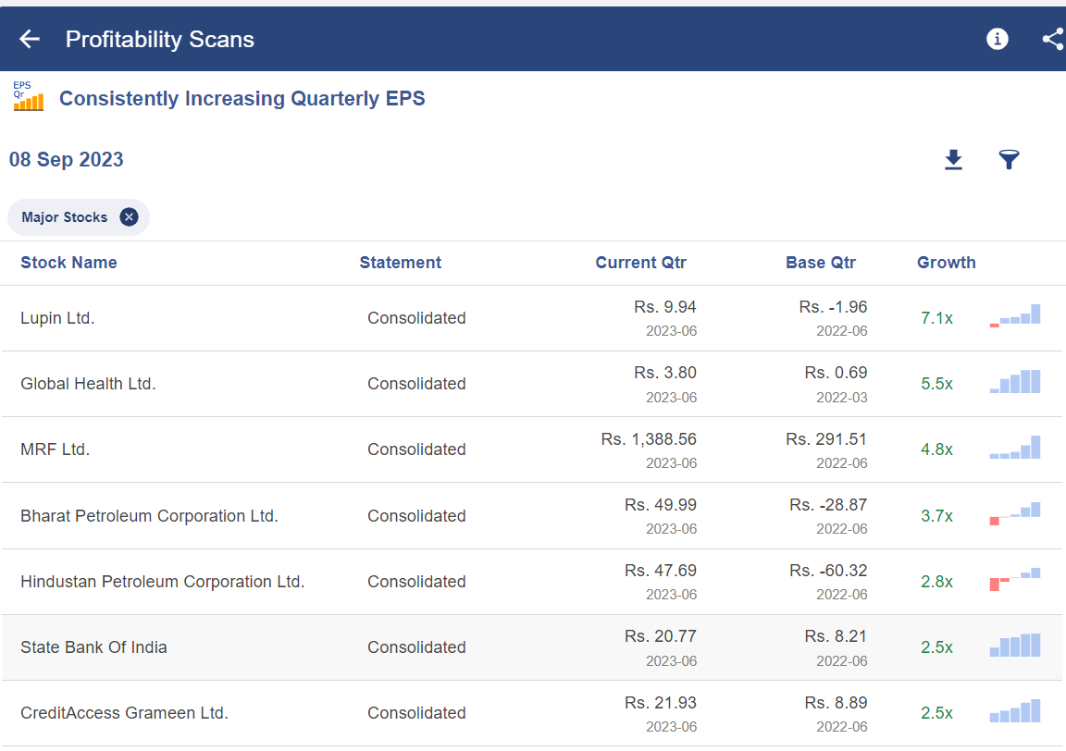This screenshot has height=751, width=1066.
Task: Click MRF base quarter Rs. 291.51
Action: pos(826,439)
